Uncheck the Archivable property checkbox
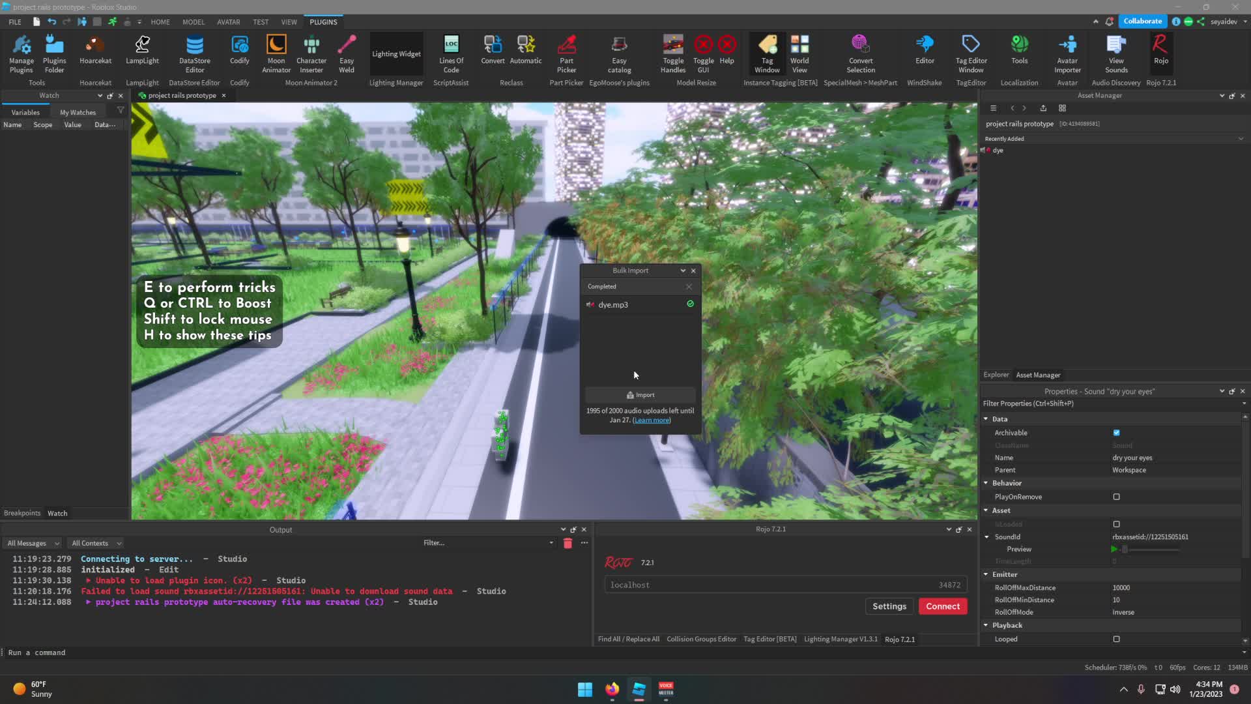Image resolution: width=1251 pixels, height=704 pixels. pyautogui.click(x=1116, y=433)
